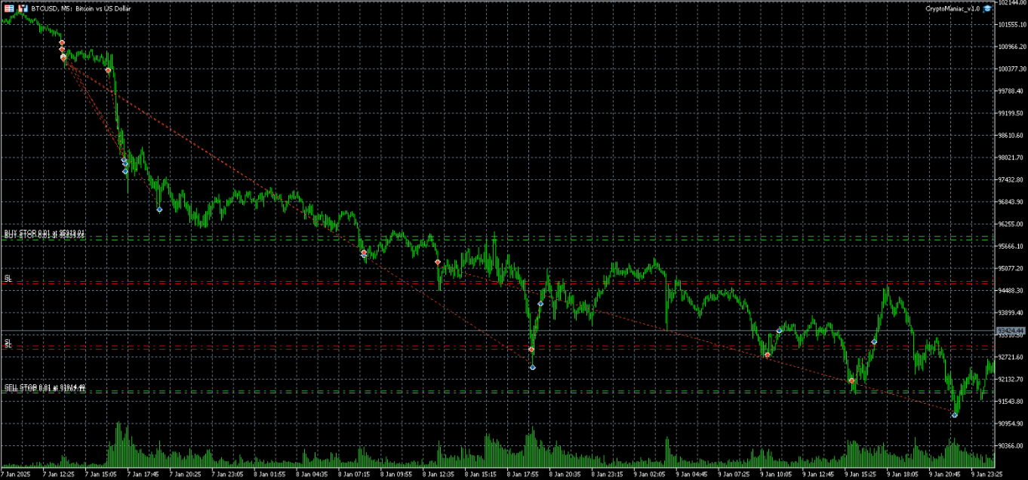Click the 7 Jan 15:05 time label
The width and height of the screenshot is (1028, 480).
[100, 475]
